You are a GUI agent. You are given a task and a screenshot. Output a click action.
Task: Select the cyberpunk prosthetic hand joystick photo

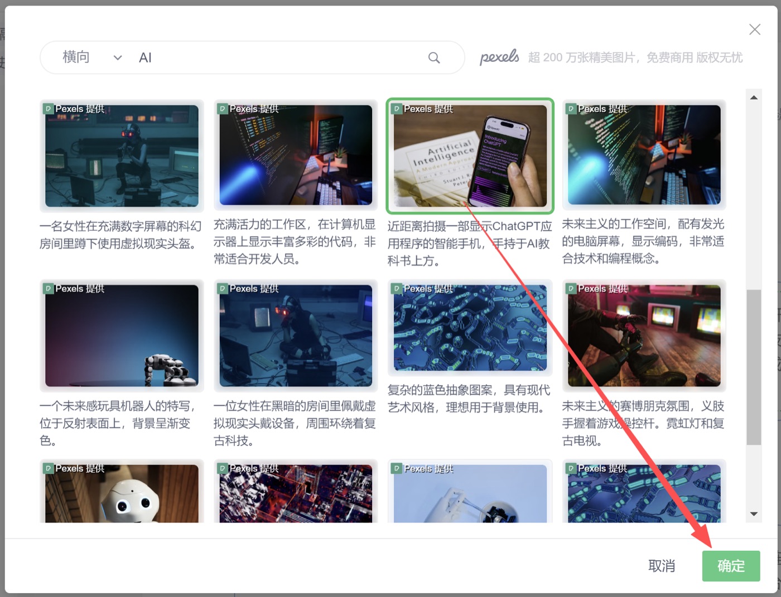point(644,336)
